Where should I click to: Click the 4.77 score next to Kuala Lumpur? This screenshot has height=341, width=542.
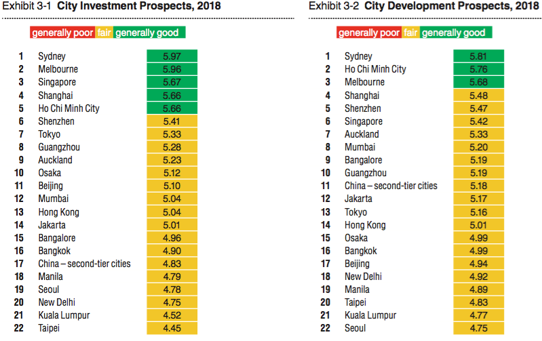click(x=478, y=315)
